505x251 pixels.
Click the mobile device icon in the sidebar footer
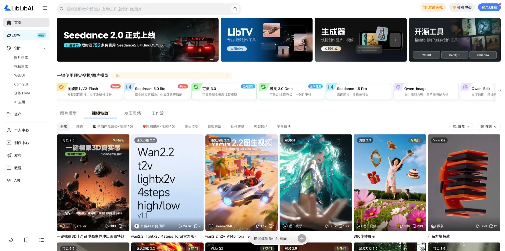tap(26, 240)
